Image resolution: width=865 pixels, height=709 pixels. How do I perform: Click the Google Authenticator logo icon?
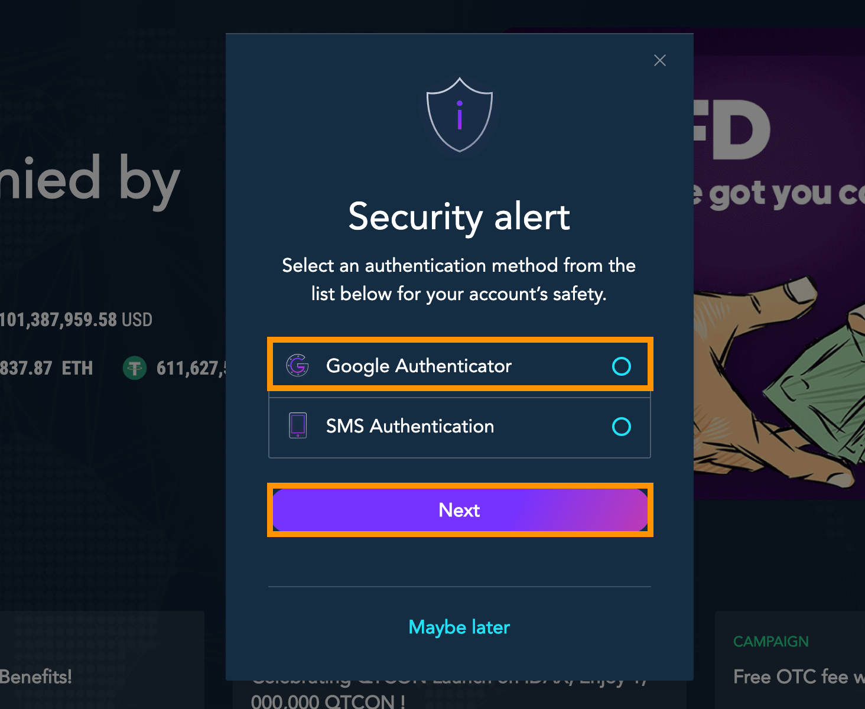coord(297,366)
